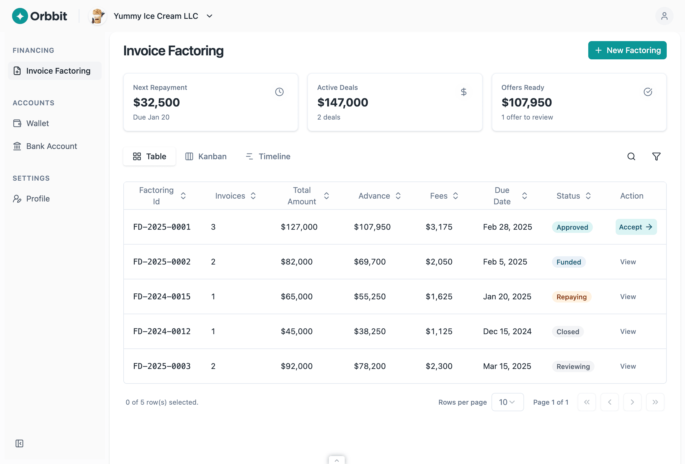Switch to the Timeline view

pos(268,156)
